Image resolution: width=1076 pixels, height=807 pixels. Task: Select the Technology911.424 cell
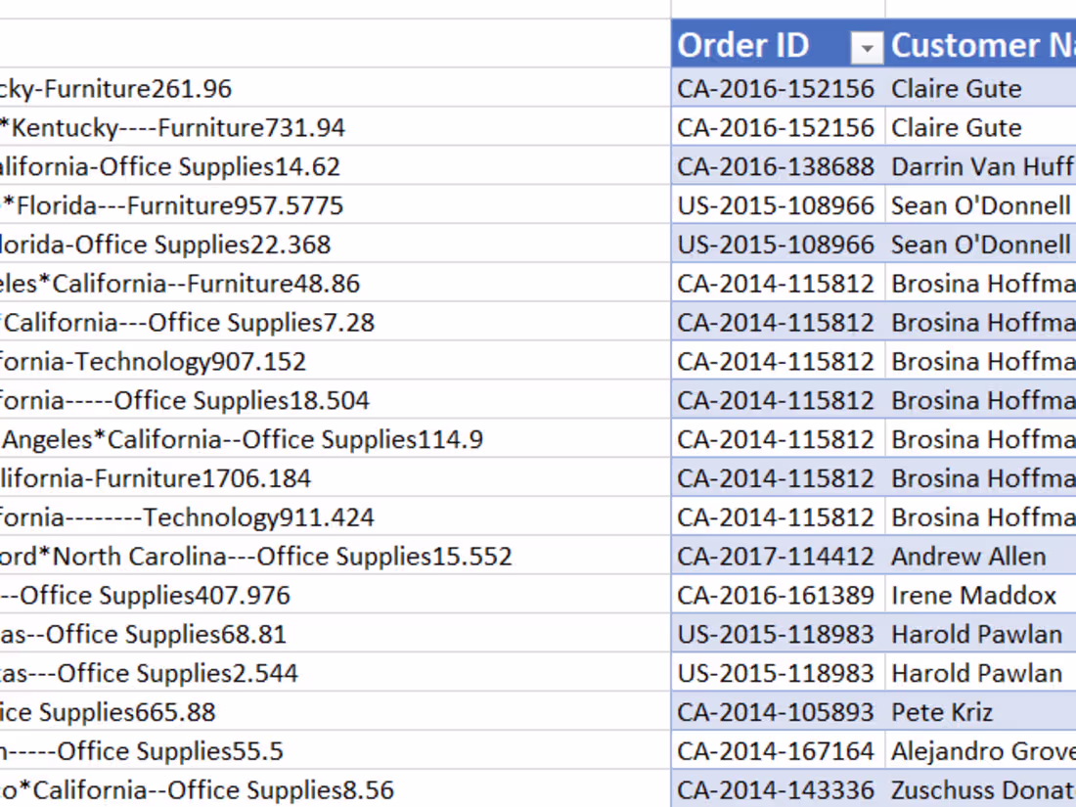point(188,516)
